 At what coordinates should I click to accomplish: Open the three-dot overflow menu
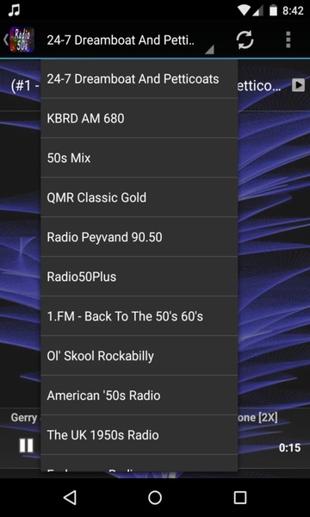tap(288, 40)
